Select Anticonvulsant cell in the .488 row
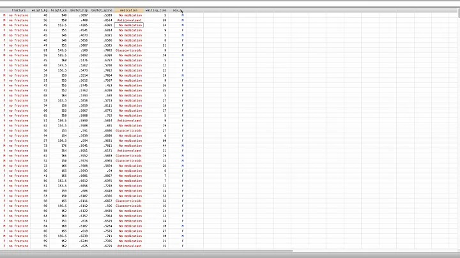460x258 pixels. click(x=129, y=20)
